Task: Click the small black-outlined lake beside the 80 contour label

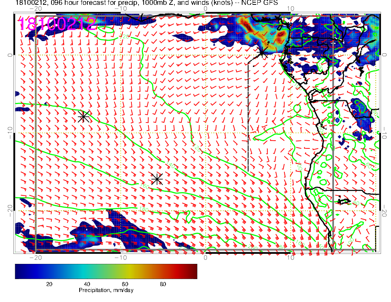Action: click(344, 201)
